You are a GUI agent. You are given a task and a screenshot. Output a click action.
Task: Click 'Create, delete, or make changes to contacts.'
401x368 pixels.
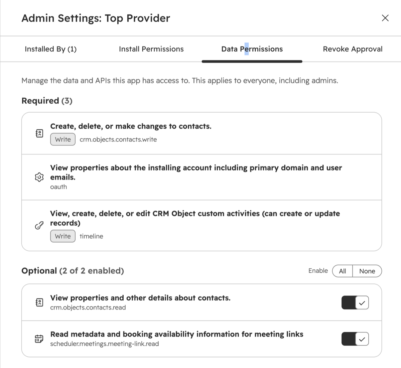tap(131, 126)
